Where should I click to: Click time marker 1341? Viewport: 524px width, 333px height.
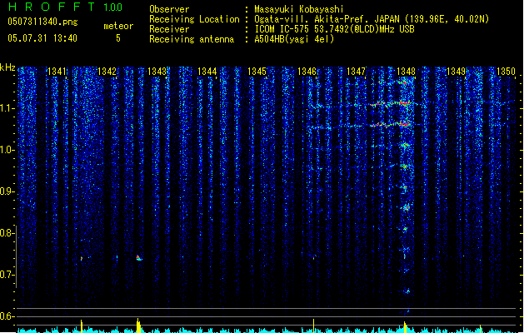57,72
